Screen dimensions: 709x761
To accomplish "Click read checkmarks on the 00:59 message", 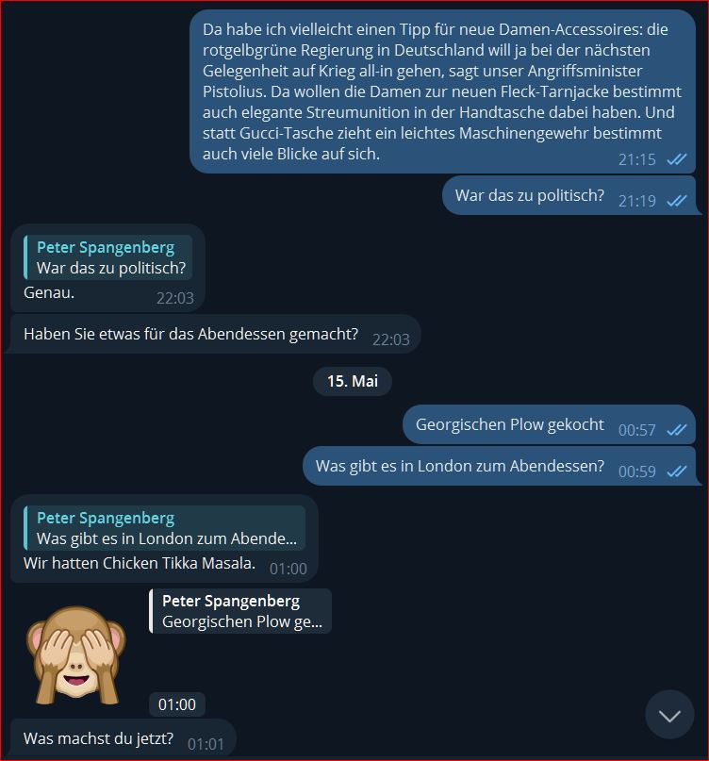I will [x=677, y=471].
